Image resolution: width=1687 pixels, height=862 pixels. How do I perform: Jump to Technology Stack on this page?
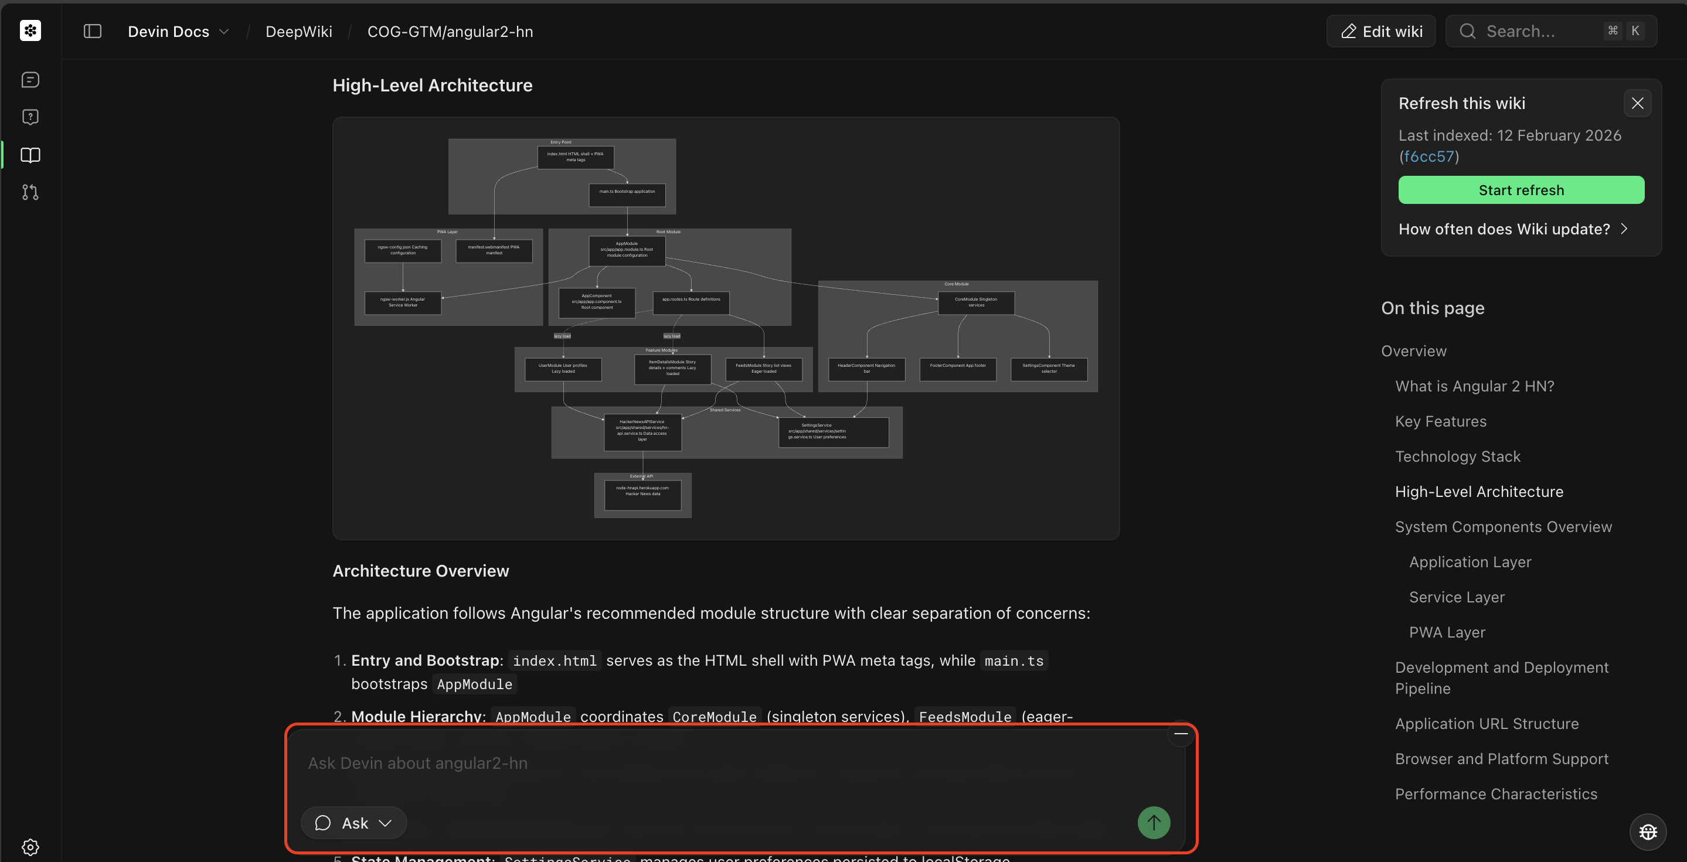point(1457,456)
